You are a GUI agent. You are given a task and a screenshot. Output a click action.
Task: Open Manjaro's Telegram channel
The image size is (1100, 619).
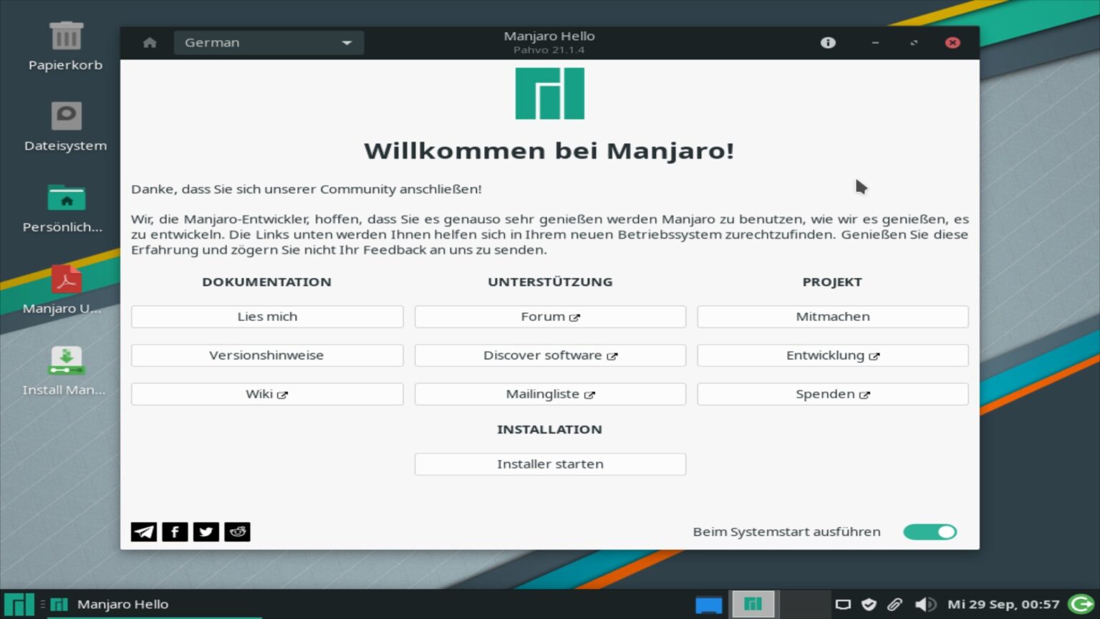tap(143, 532)
